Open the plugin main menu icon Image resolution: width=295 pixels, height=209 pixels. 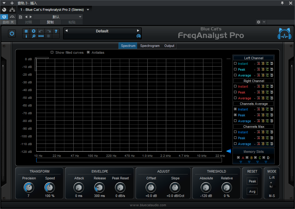[x=26, y=31]
